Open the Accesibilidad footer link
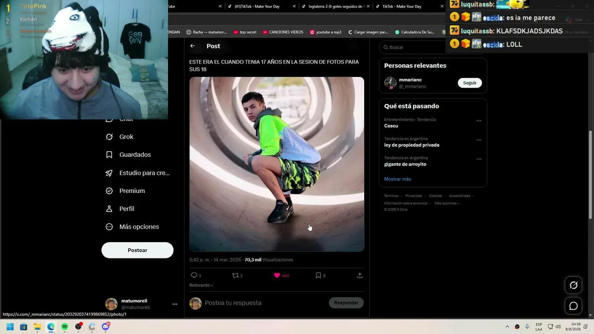This screenshot has width=594, height=334. coord(459,196)
